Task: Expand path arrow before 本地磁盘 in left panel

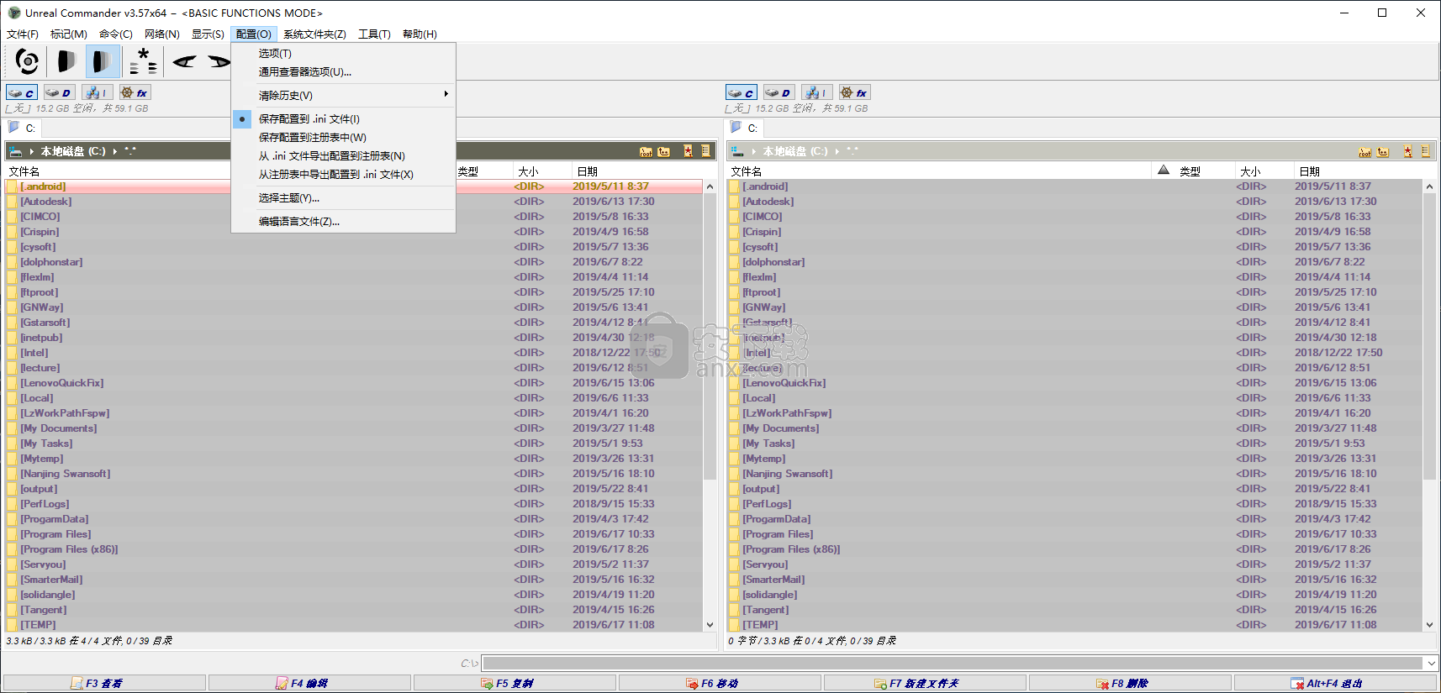Action: pos(32,151)
